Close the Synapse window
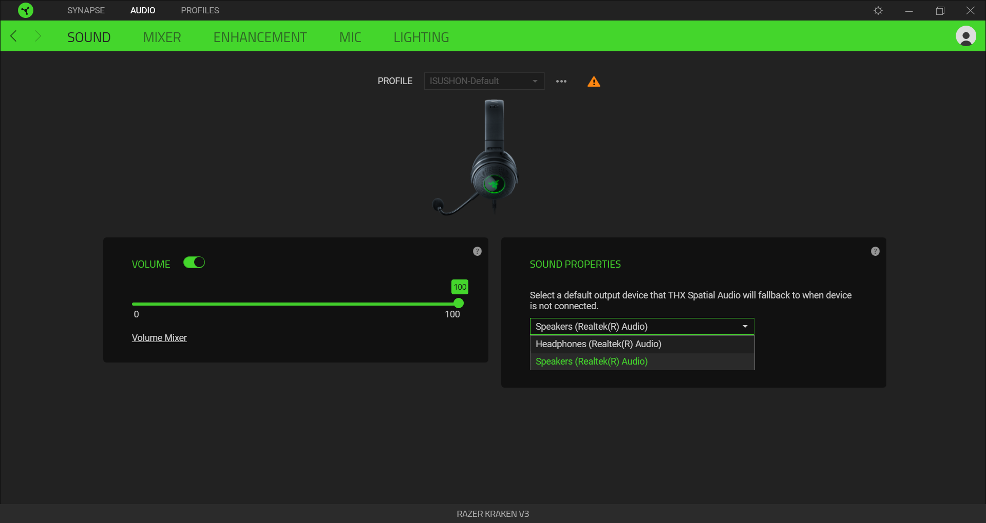This screenshot has height=523, width=986. (971, 10)
